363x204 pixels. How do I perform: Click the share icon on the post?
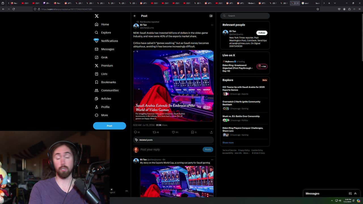pos(211,132)
